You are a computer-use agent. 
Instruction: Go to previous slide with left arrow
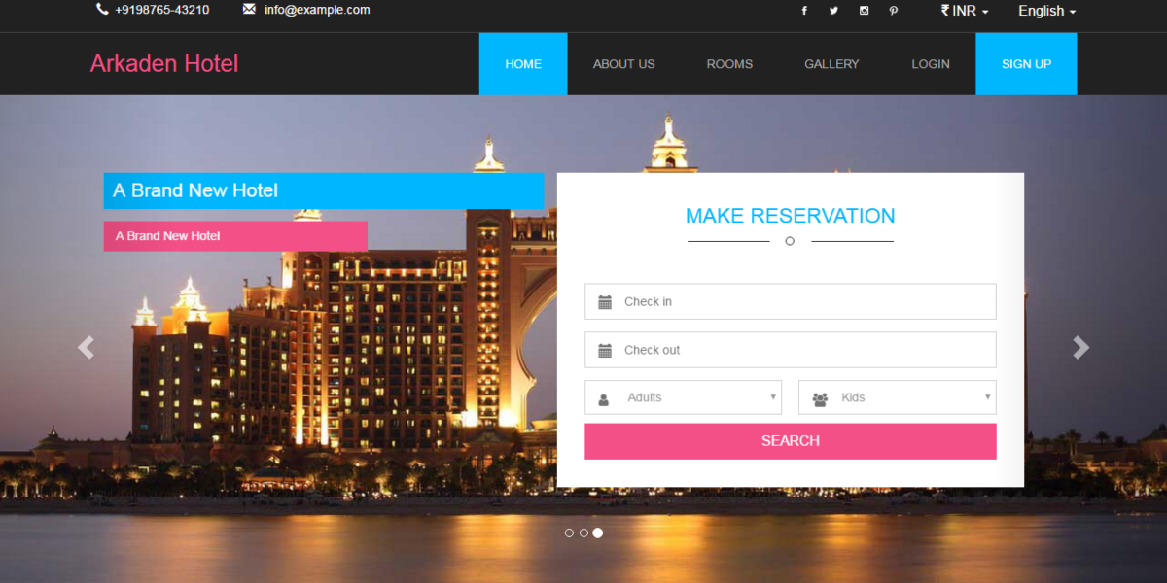[87, 348]
